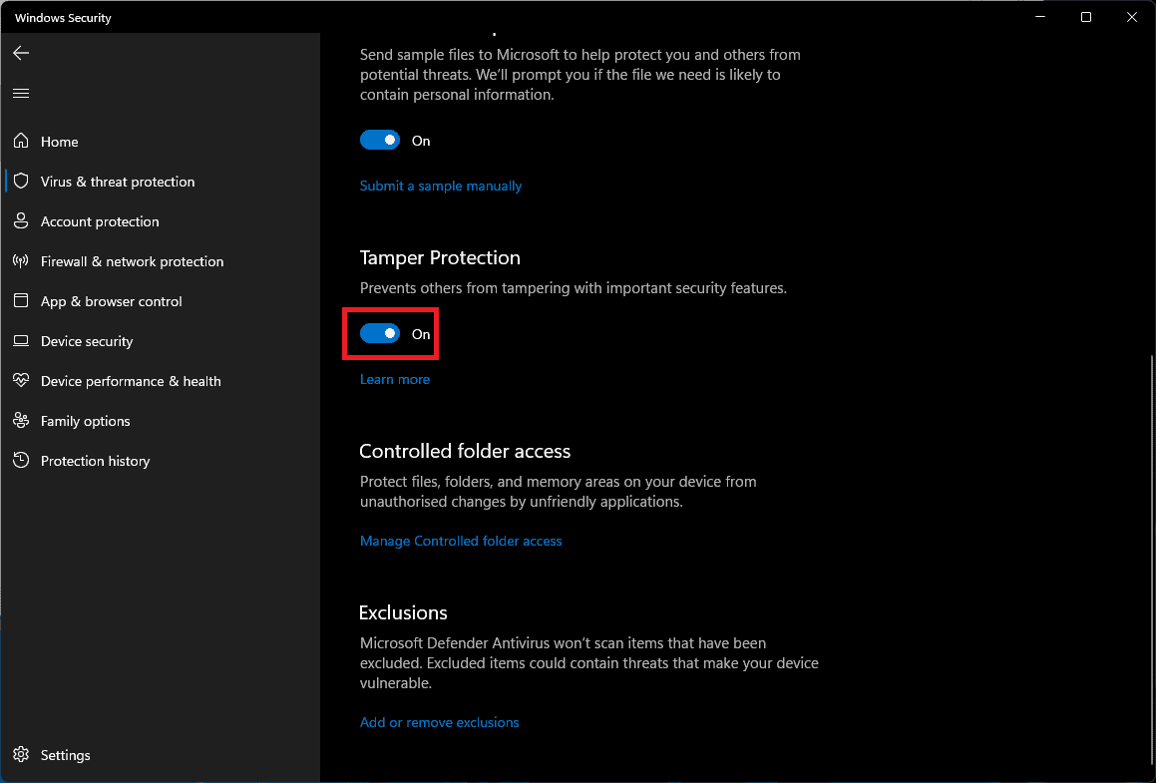Click the Submit a sample manually link
Image resolution: width=1156 pixels, height=783 pixels.
441,186
